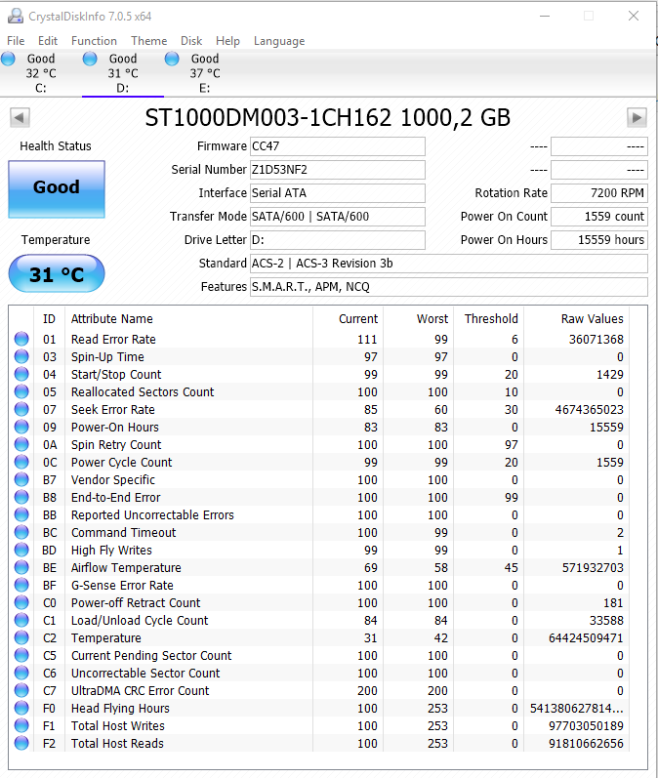Open the Function menu

tap(95, 41)
